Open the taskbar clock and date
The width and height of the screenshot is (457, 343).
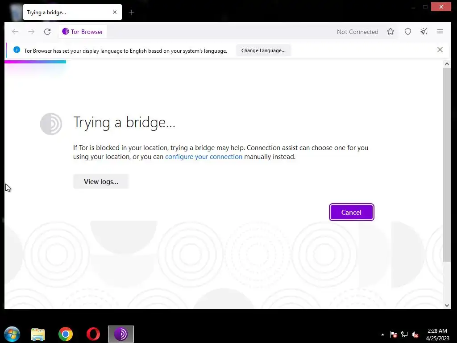[437, 334]
